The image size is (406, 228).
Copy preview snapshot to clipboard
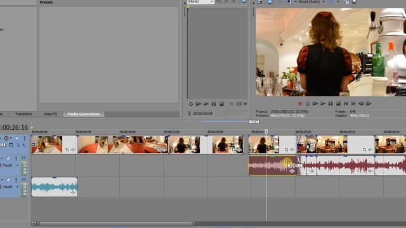346,2
